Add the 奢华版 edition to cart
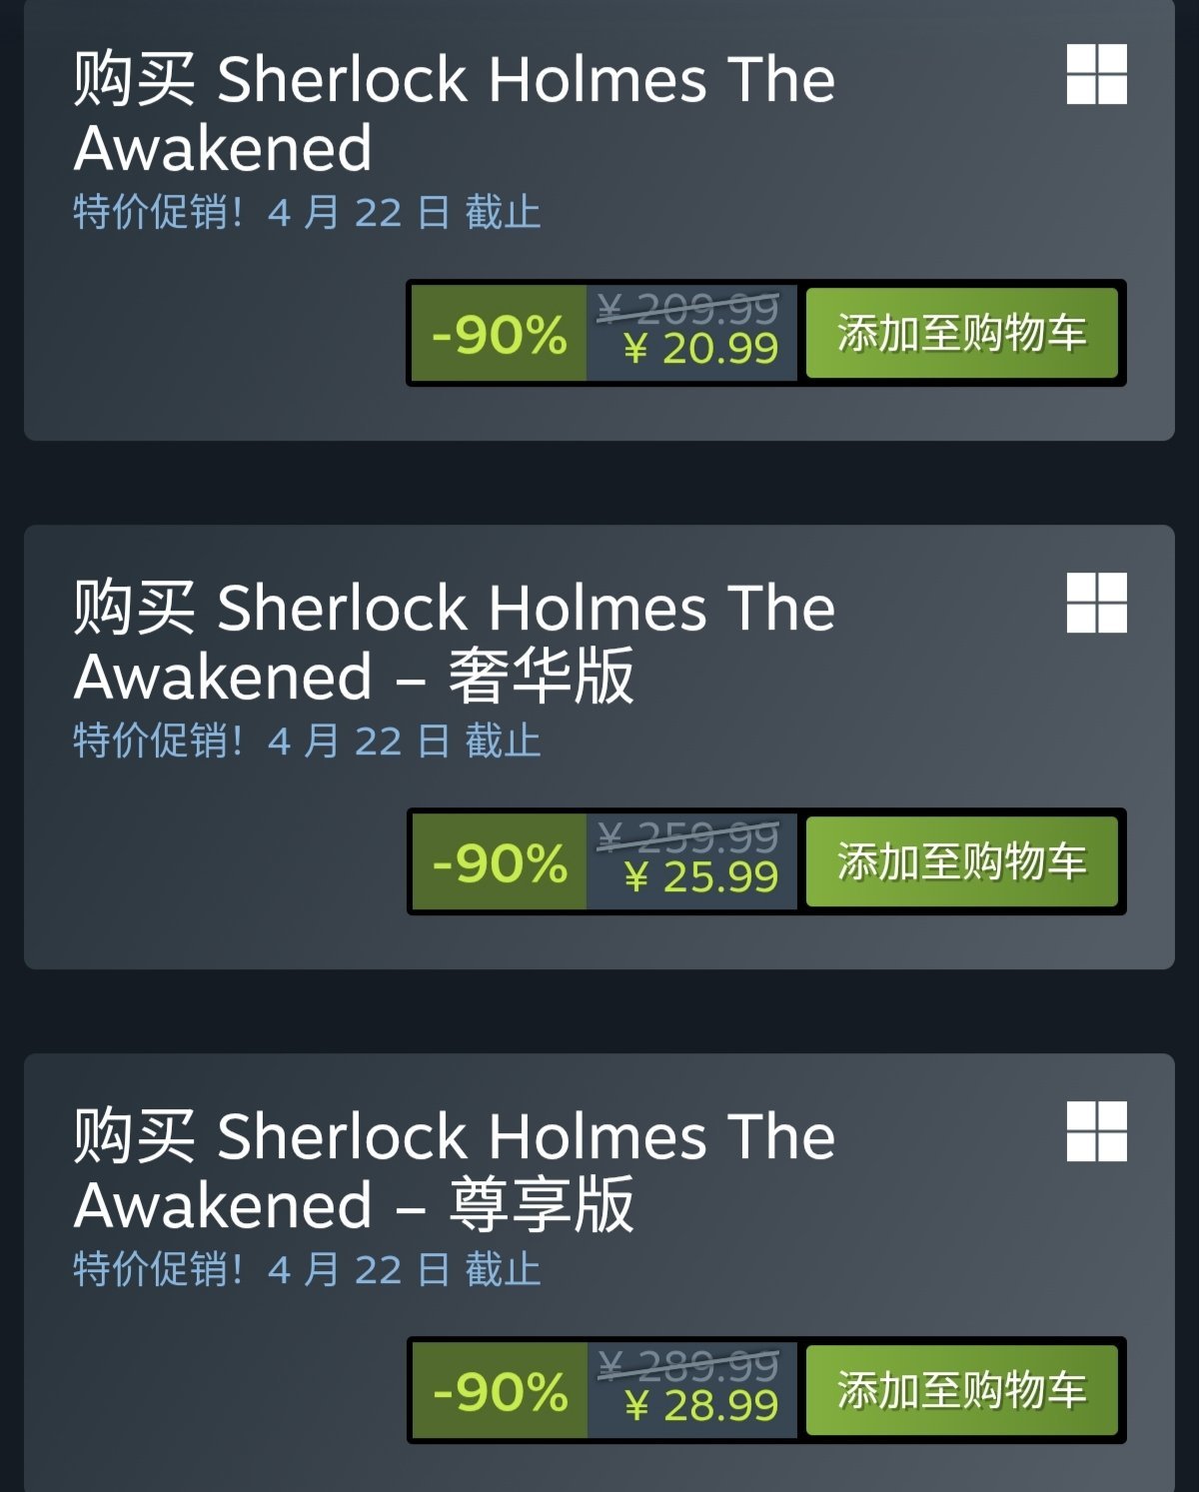Viewport: 1199px width, 1492px height. pyautogui.click(x=961, y=861)
